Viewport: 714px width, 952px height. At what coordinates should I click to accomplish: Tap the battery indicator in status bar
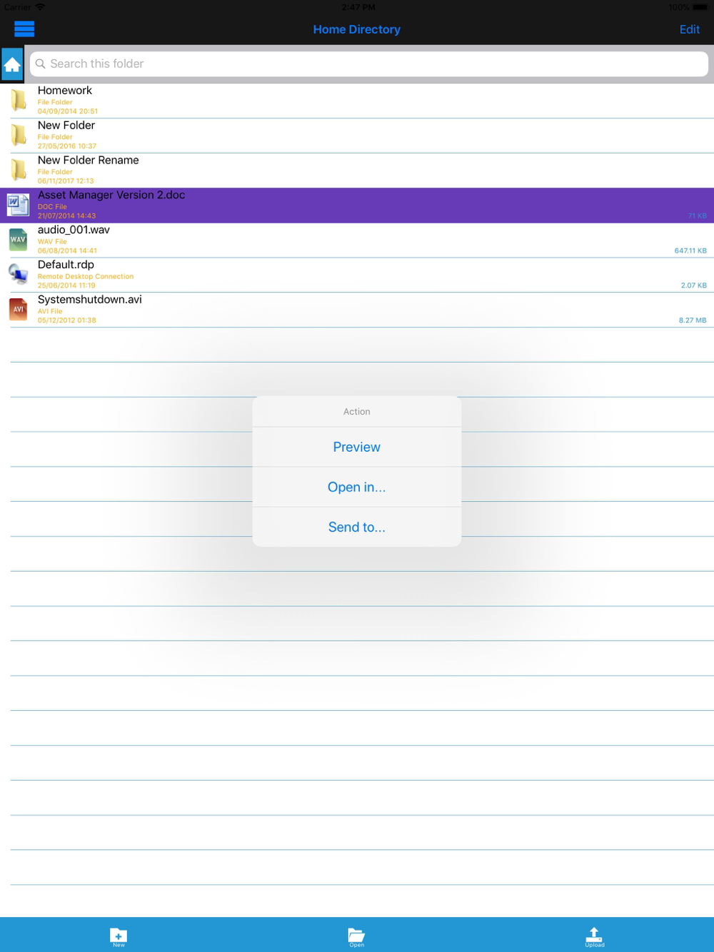point(700,7)
